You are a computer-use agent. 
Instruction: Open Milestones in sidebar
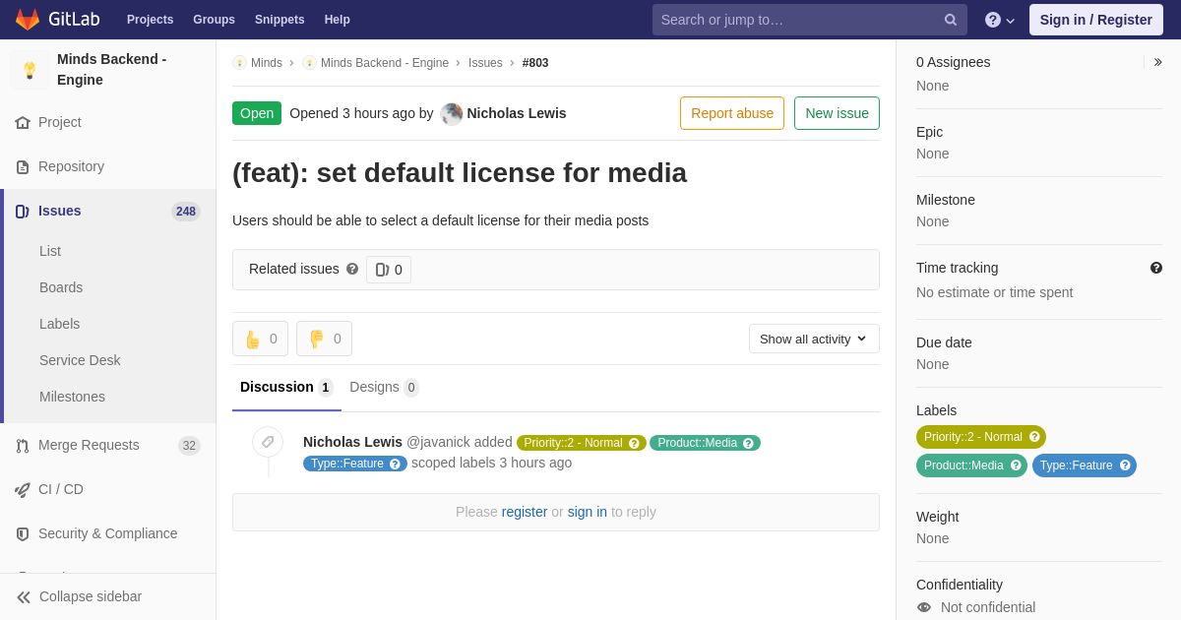coord(72,397)
